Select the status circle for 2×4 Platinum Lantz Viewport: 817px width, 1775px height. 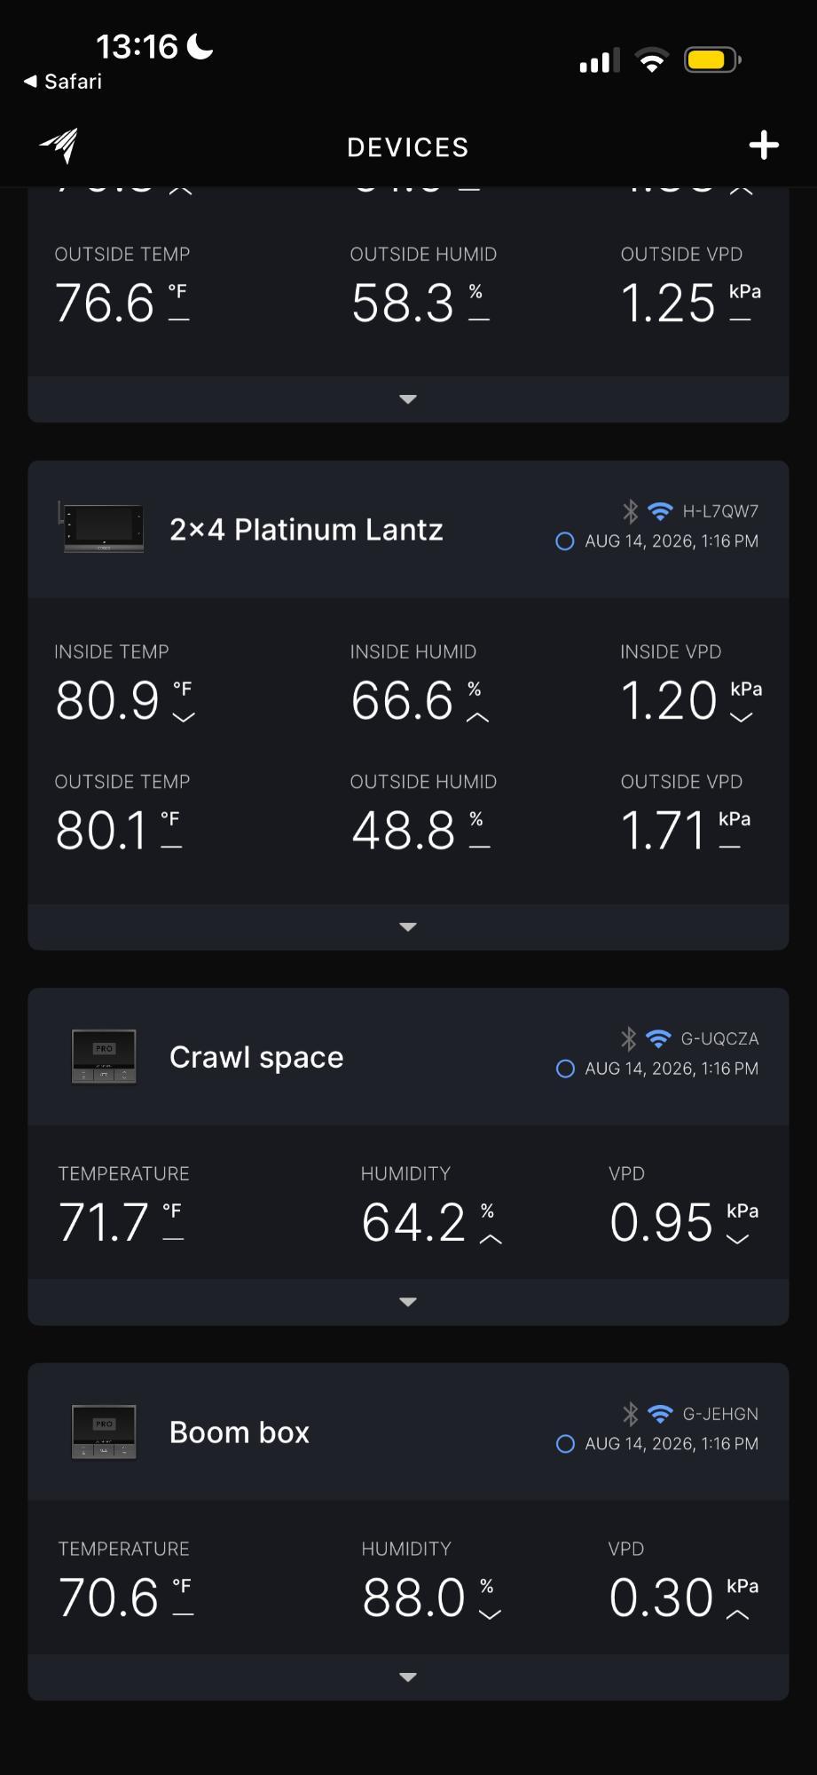[x=564, y=541]
